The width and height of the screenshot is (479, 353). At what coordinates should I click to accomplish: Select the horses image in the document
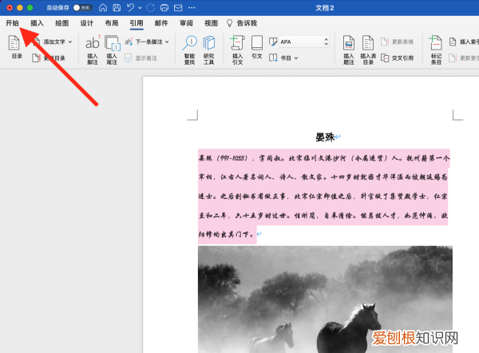click(325, 299)
